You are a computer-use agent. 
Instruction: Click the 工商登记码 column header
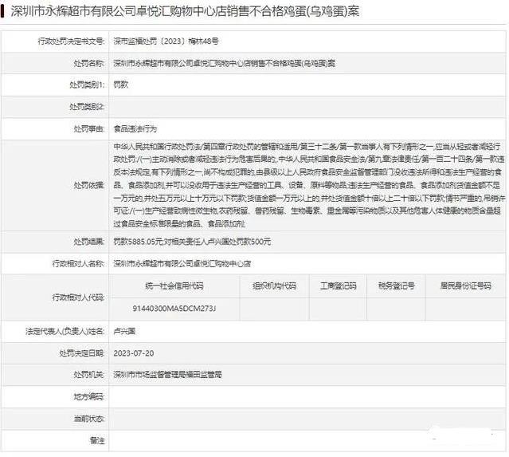tap(339, 286)
